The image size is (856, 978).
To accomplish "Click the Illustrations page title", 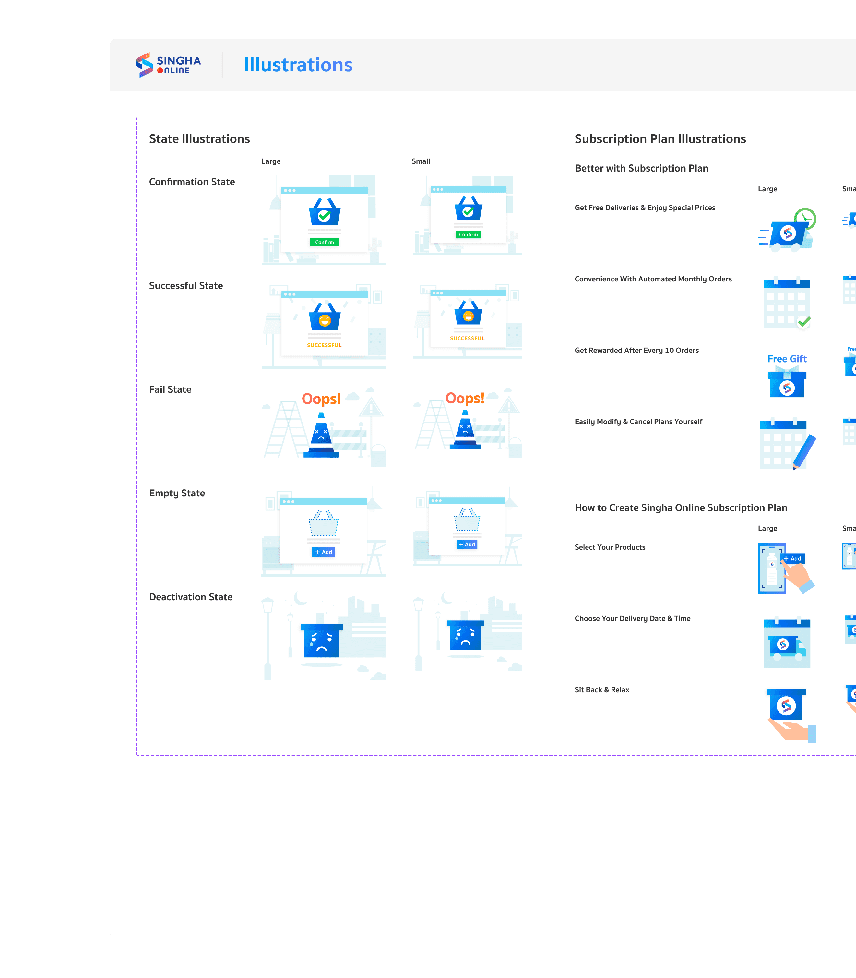I will point(298,65).
